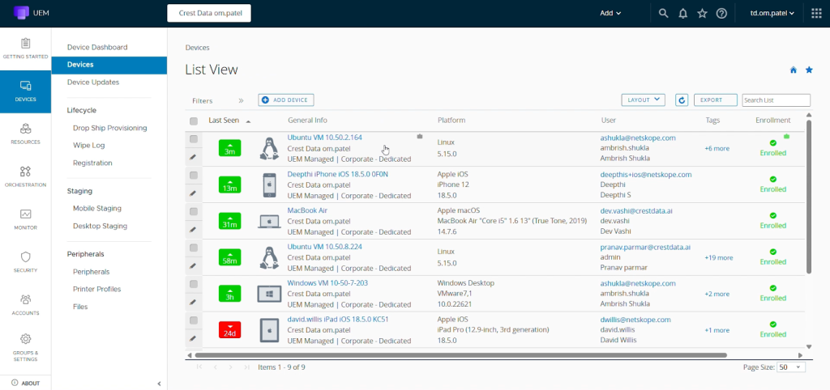Check the MacBook Air row checkbox

[x=194, y=211]
